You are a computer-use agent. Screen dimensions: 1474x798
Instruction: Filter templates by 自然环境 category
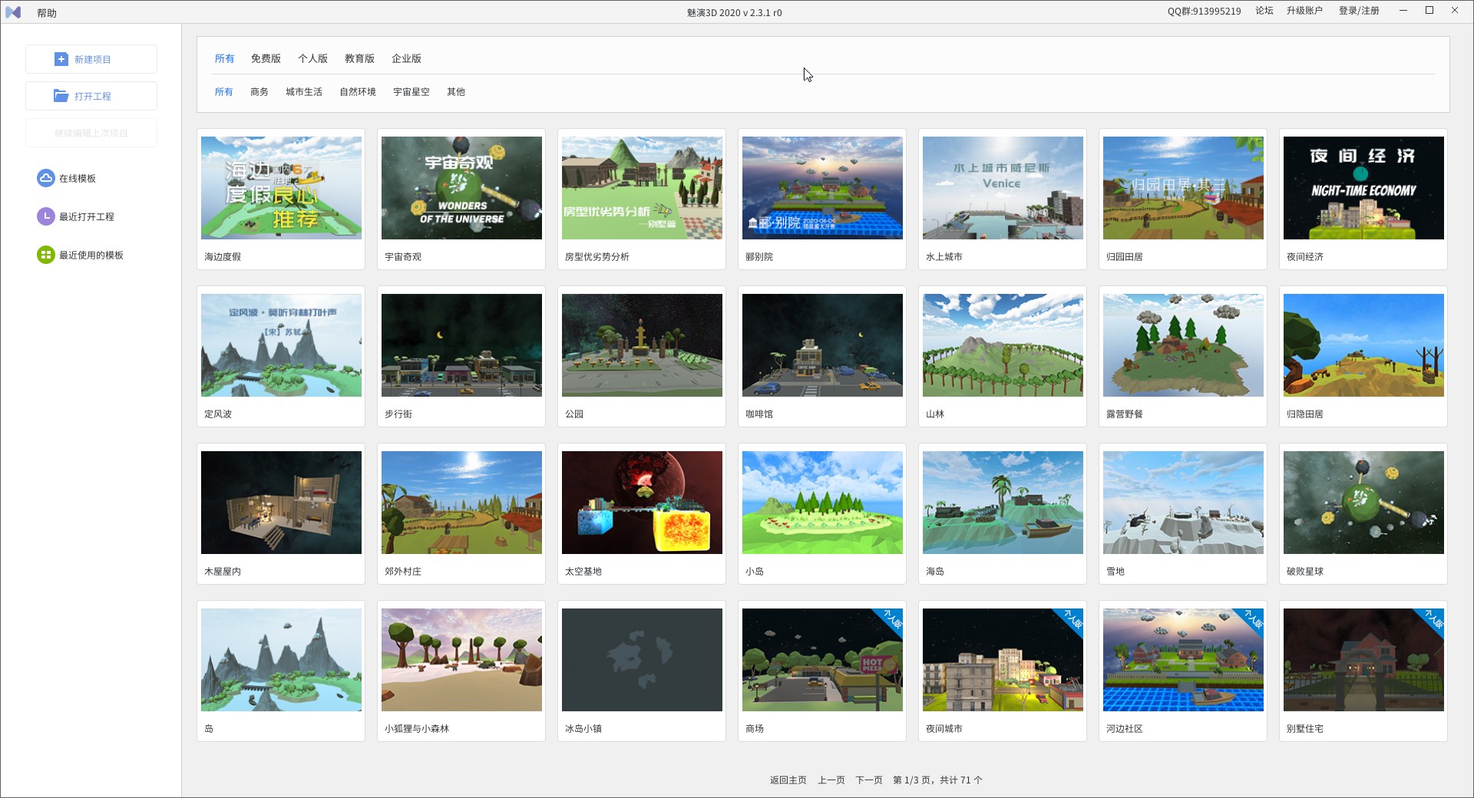pyautogui.click(x=358, y=91)
